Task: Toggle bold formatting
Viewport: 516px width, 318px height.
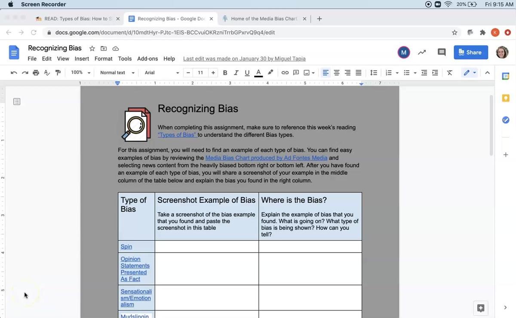Action: click(225, 73)
